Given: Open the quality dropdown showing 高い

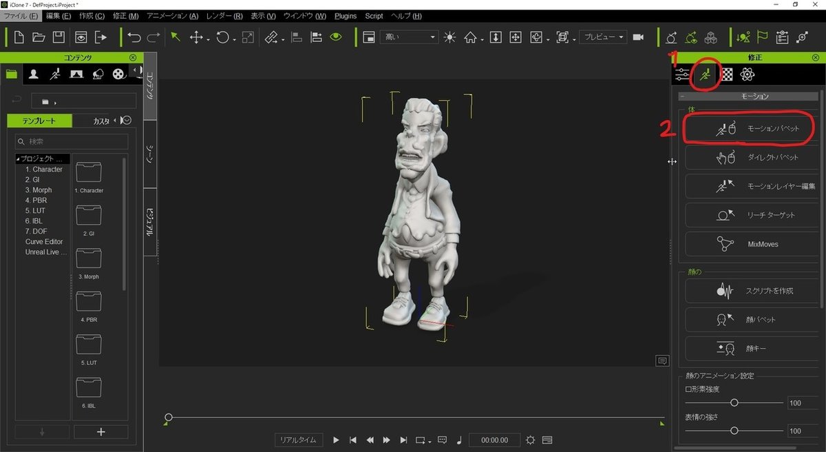Looking at the screenshot, I should [x=409, y=37].
